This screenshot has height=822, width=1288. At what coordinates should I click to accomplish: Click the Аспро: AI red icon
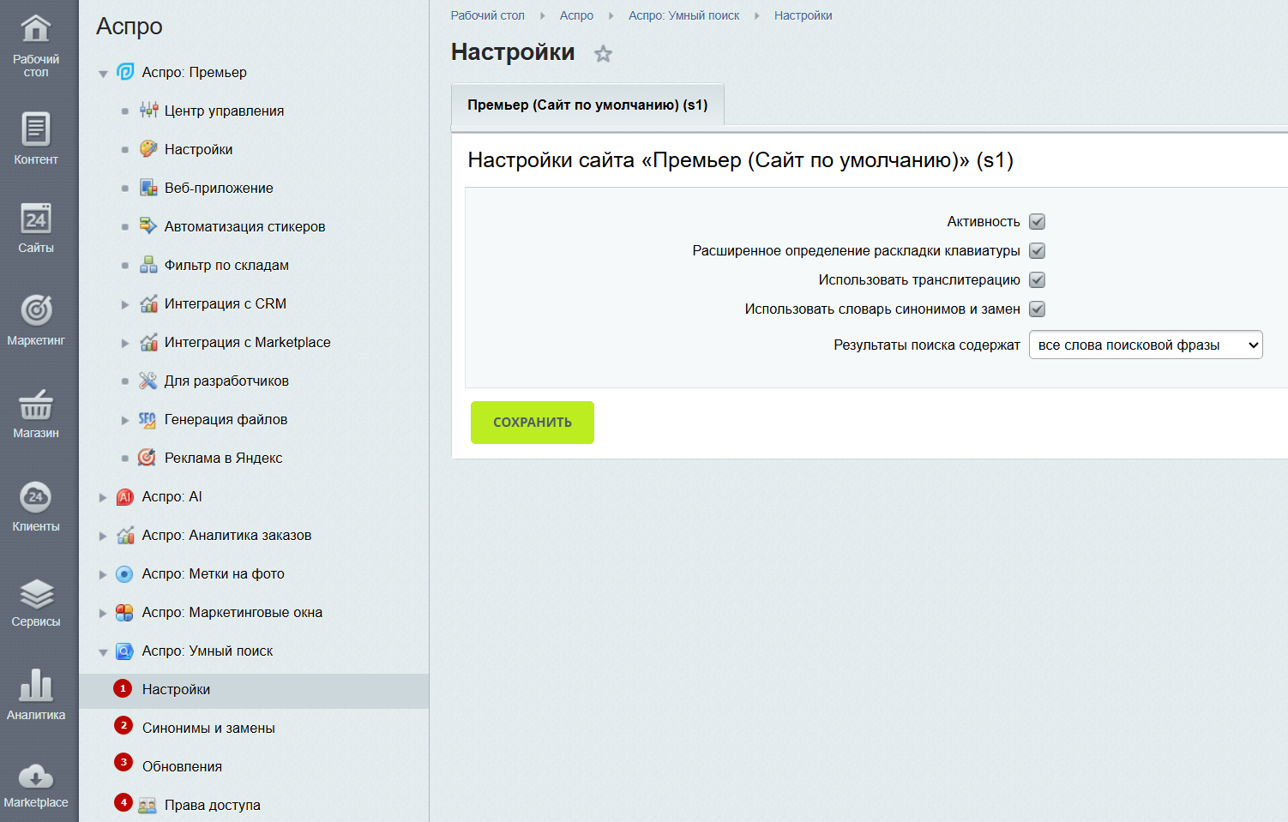point(125,496)
